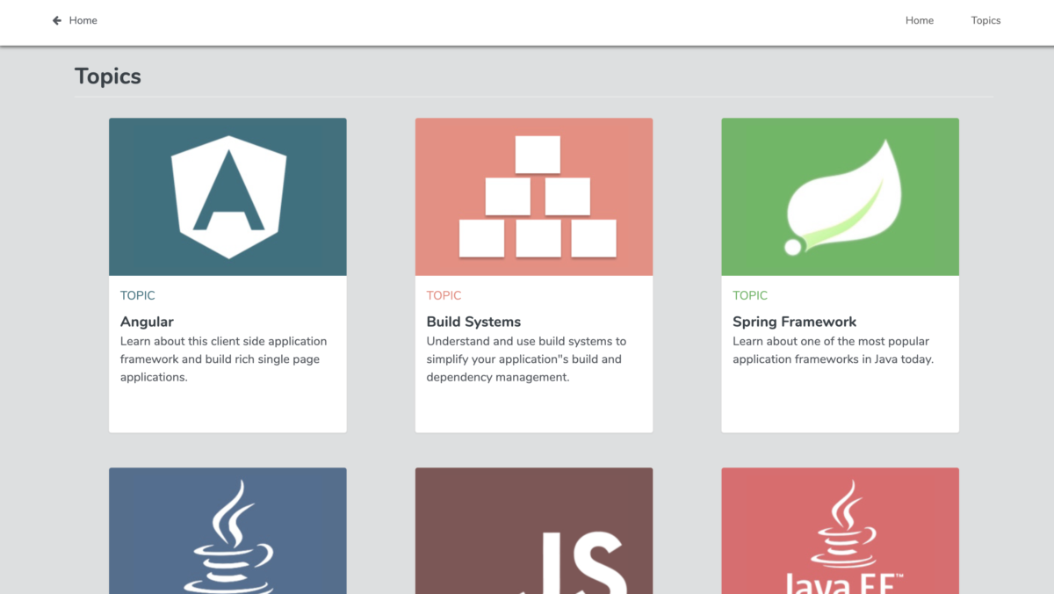
Task: Click the TOPIC label above Angular
Action: point(137,295)
